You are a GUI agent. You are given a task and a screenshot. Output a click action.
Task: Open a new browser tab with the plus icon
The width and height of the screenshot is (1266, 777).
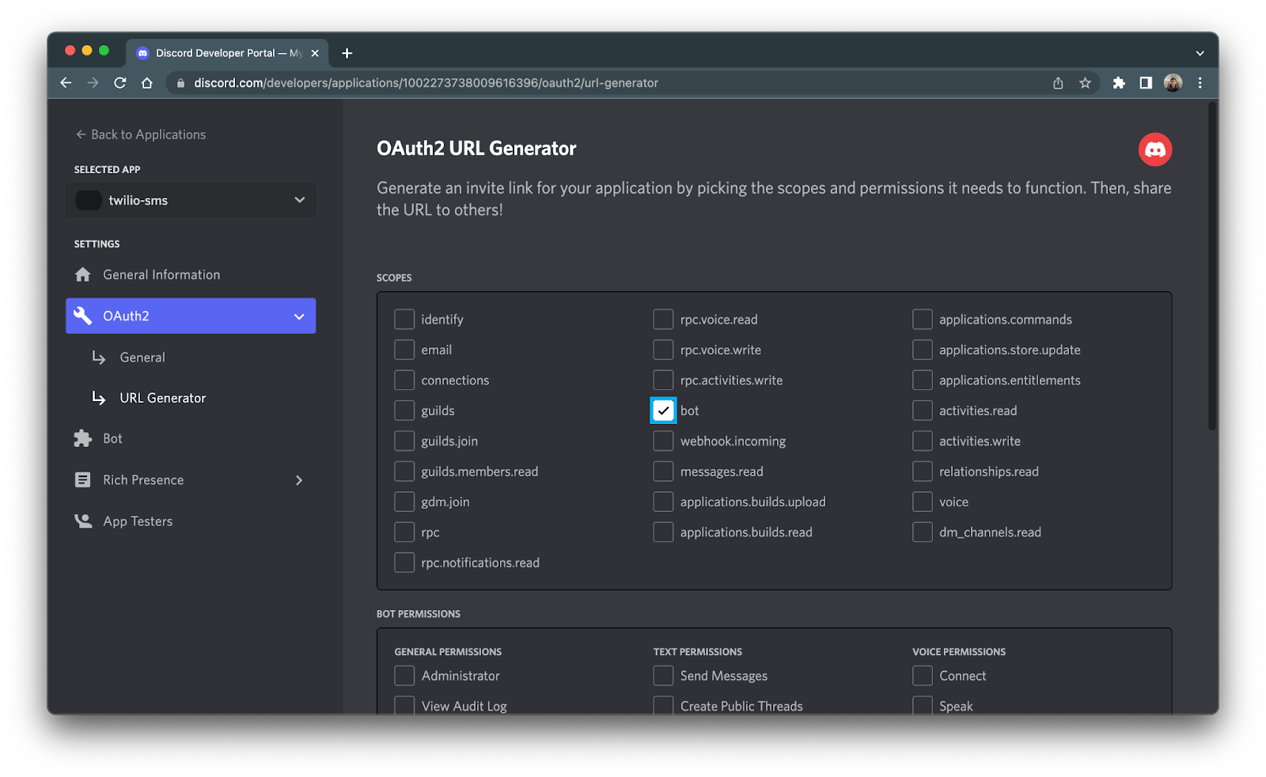click(347, 53)
